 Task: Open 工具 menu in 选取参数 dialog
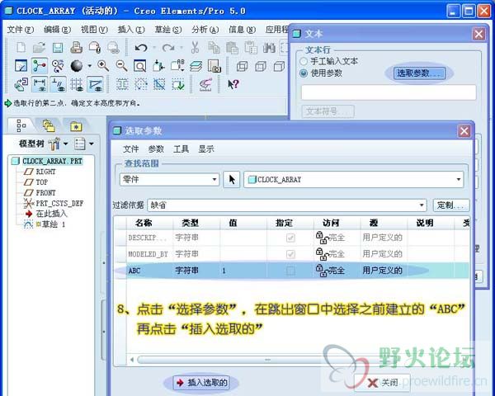click(181, 149)
